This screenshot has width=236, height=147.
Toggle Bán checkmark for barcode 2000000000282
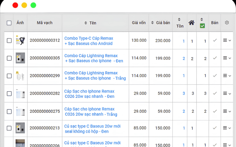tap(215, 93)
